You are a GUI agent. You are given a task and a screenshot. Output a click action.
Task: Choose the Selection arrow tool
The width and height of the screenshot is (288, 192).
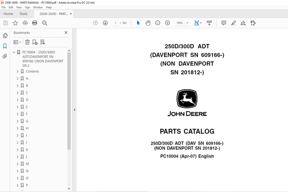(138, 23)
